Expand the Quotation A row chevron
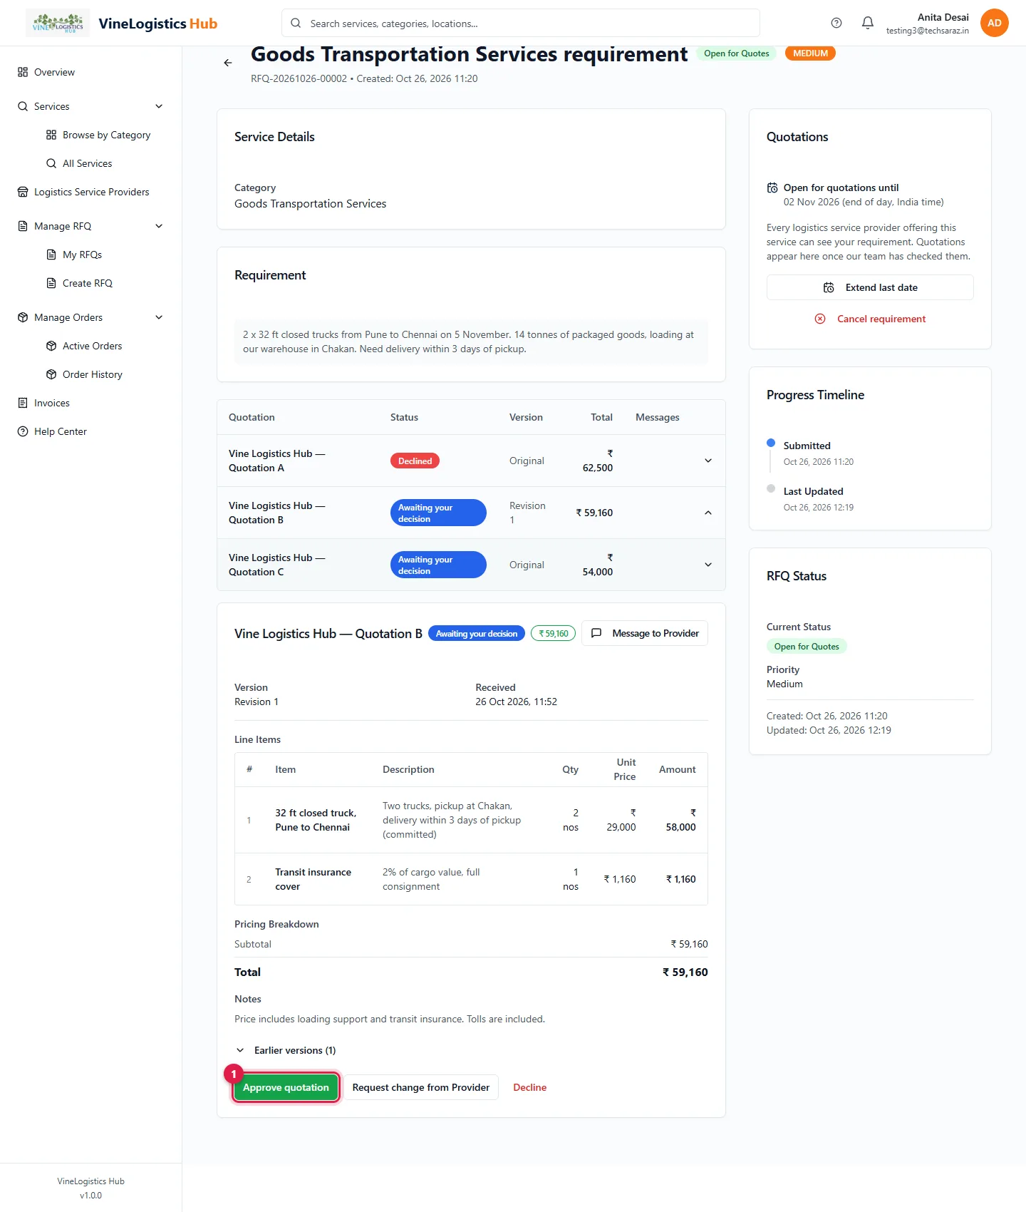This screenshot has width=1026, height=1212. (x=708, y=461)
